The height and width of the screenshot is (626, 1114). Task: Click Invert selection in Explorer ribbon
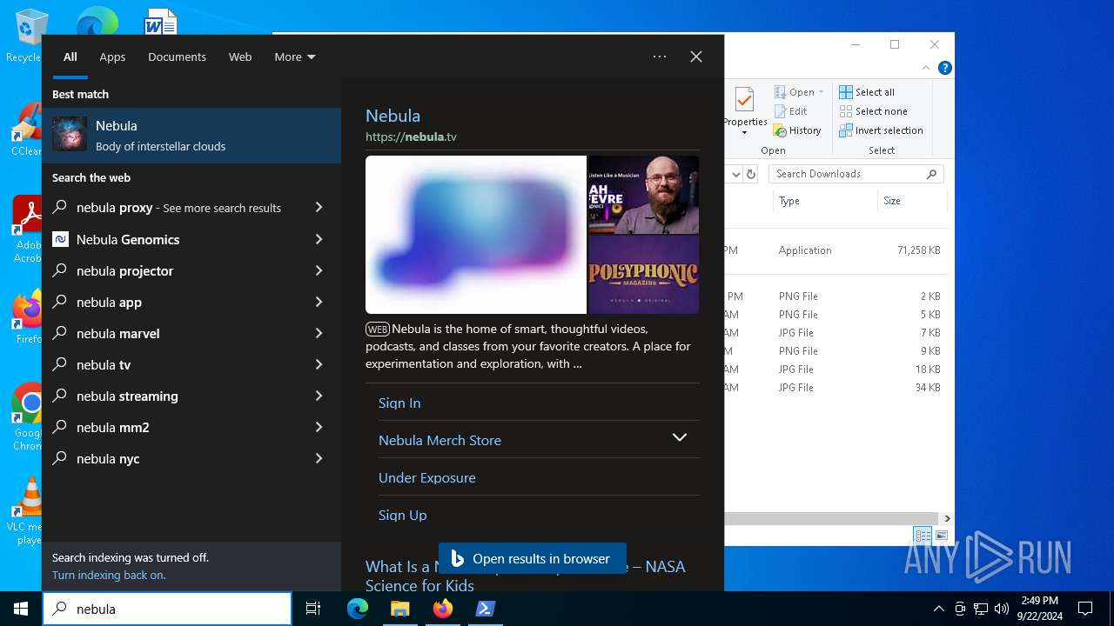tap(881, 130)
